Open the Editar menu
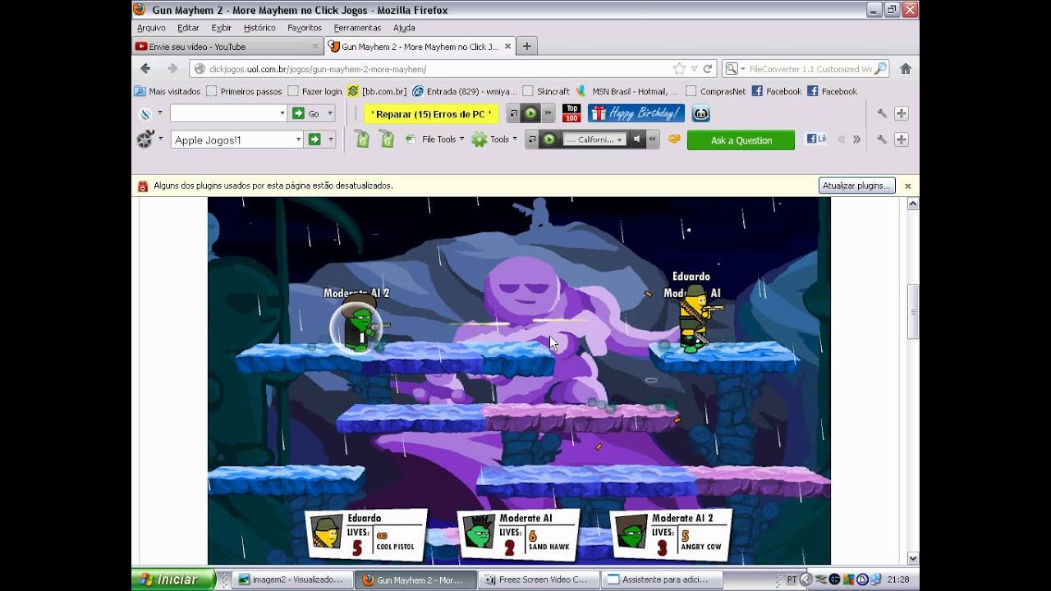The width and height of the screenshot is (1051, 591). tap(188, 28)
